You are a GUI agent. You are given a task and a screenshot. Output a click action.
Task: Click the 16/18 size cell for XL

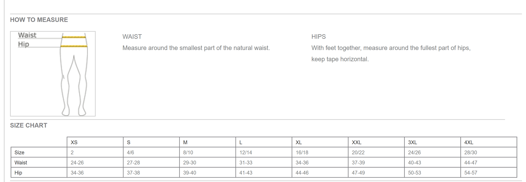pyautogui.click(x=320, y=152)
